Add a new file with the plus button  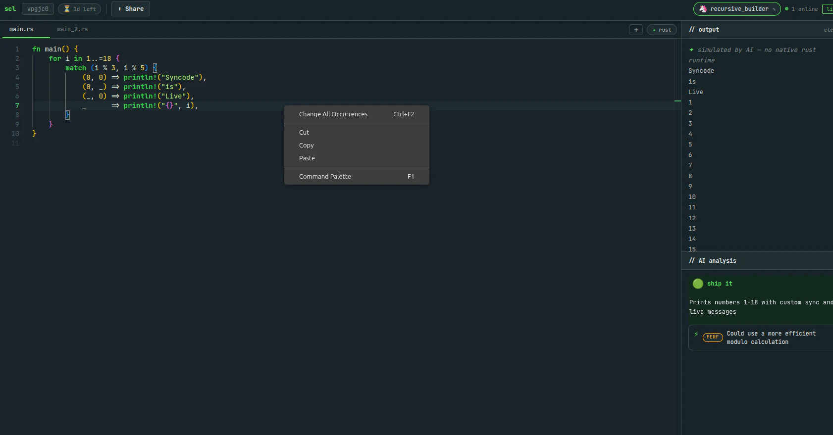[636, 30]
